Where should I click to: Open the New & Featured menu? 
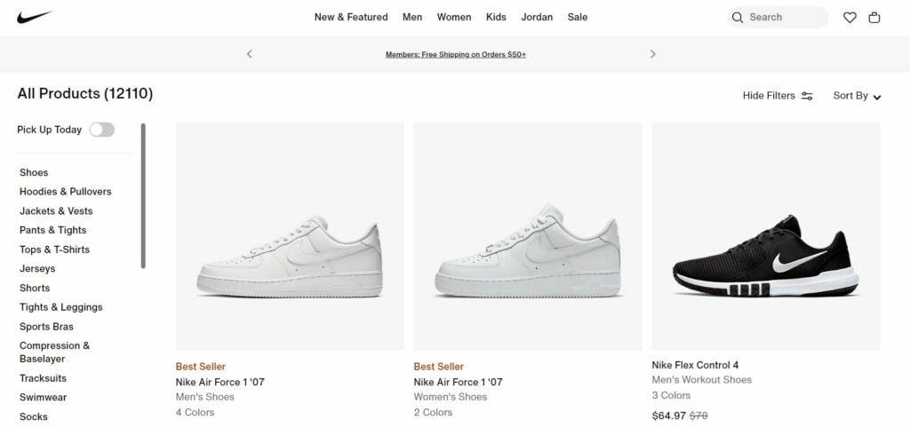point(351,17)
